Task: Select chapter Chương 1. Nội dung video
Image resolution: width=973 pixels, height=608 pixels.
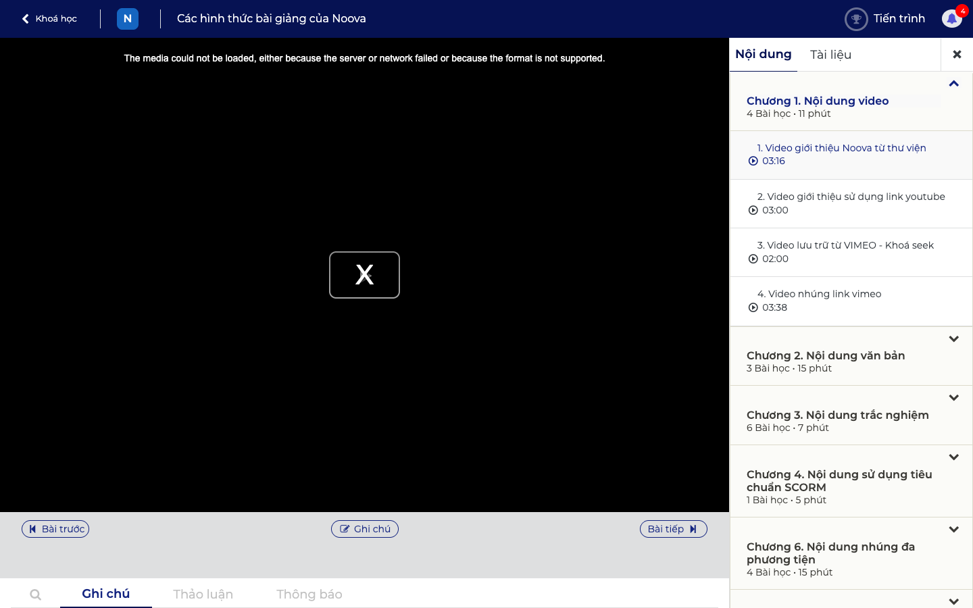Action: [818, 101]
